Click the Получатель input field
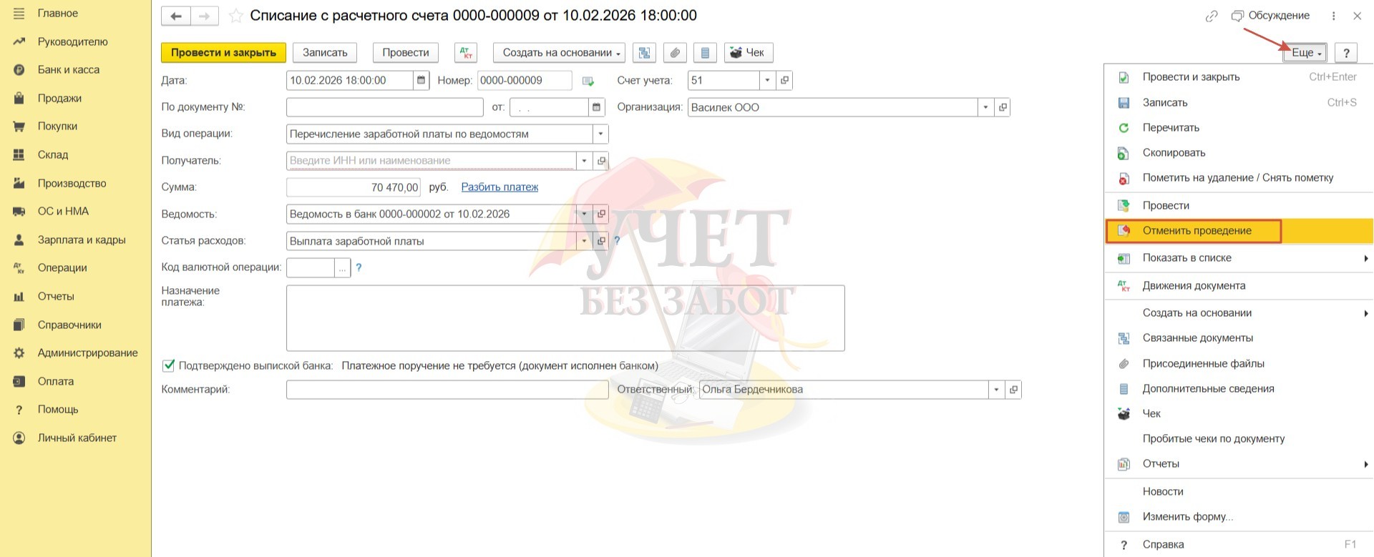Screen dimensions: 1374x557 click(x=431, y=161)
